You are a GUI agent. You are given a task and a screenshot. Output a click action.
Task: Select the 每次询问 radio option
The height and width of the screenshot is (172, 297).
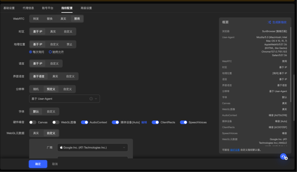coord(31,52)
